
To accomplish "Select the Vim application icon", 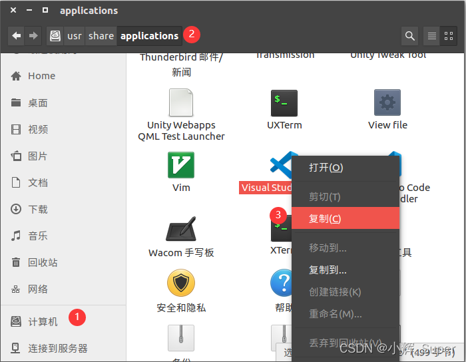I will click(181, 165).
